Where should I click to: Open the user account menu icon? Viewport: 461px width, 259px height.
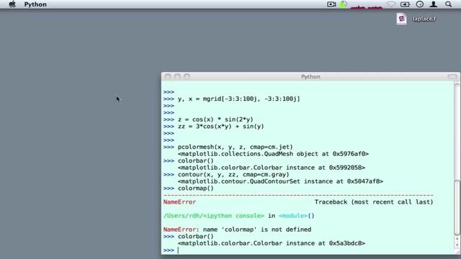click(434, 4)
